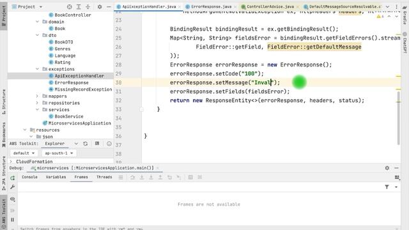Expand the CloudFormation node
409x230 pixels.
[11, 162]
